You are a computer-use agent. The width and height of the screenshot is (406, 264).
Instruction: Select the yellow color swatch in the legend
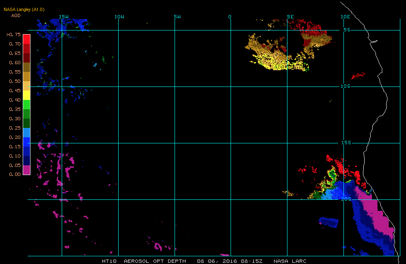click(26, 95)
